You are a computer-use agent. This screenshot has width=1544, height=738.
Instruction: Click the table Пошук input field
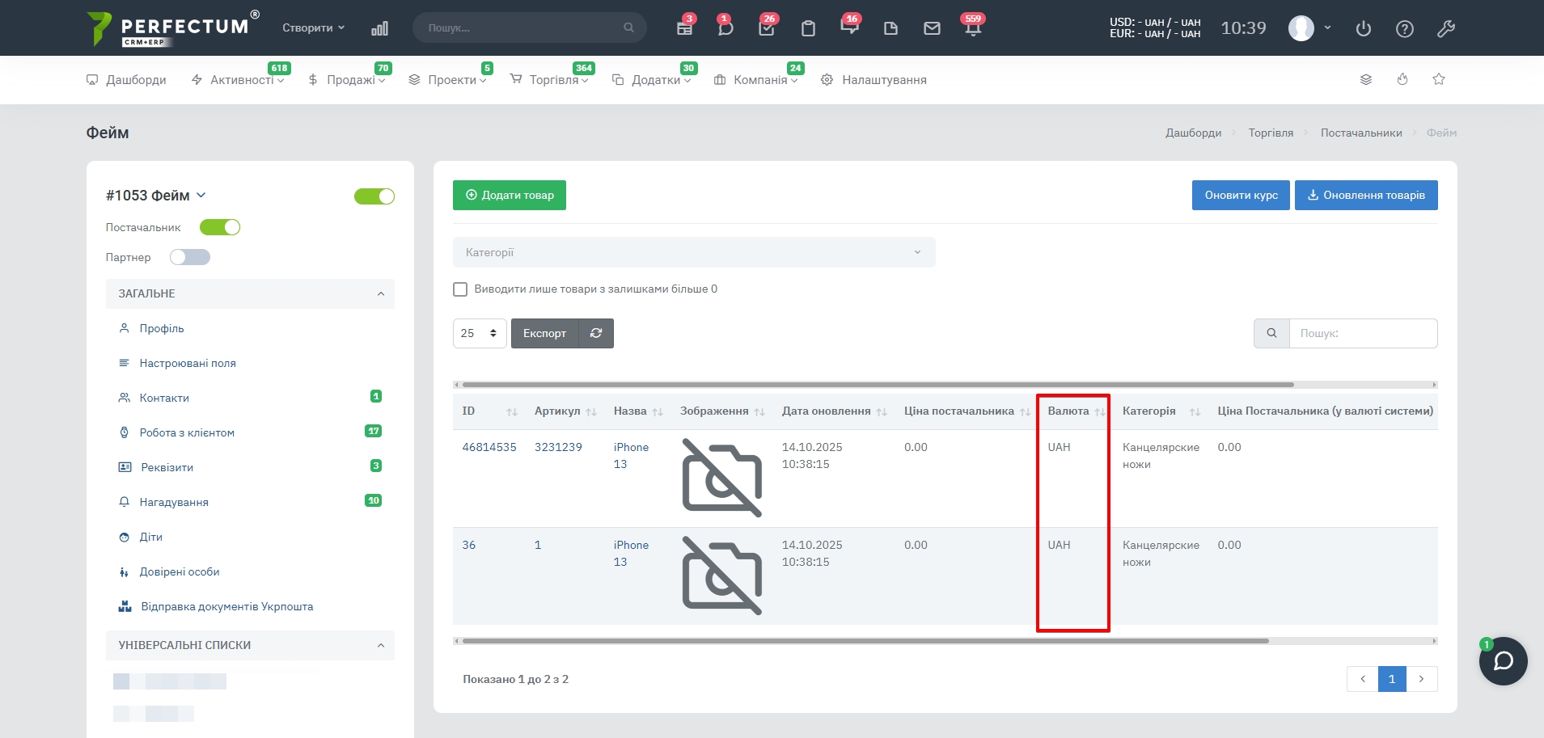click(1362, 333)
